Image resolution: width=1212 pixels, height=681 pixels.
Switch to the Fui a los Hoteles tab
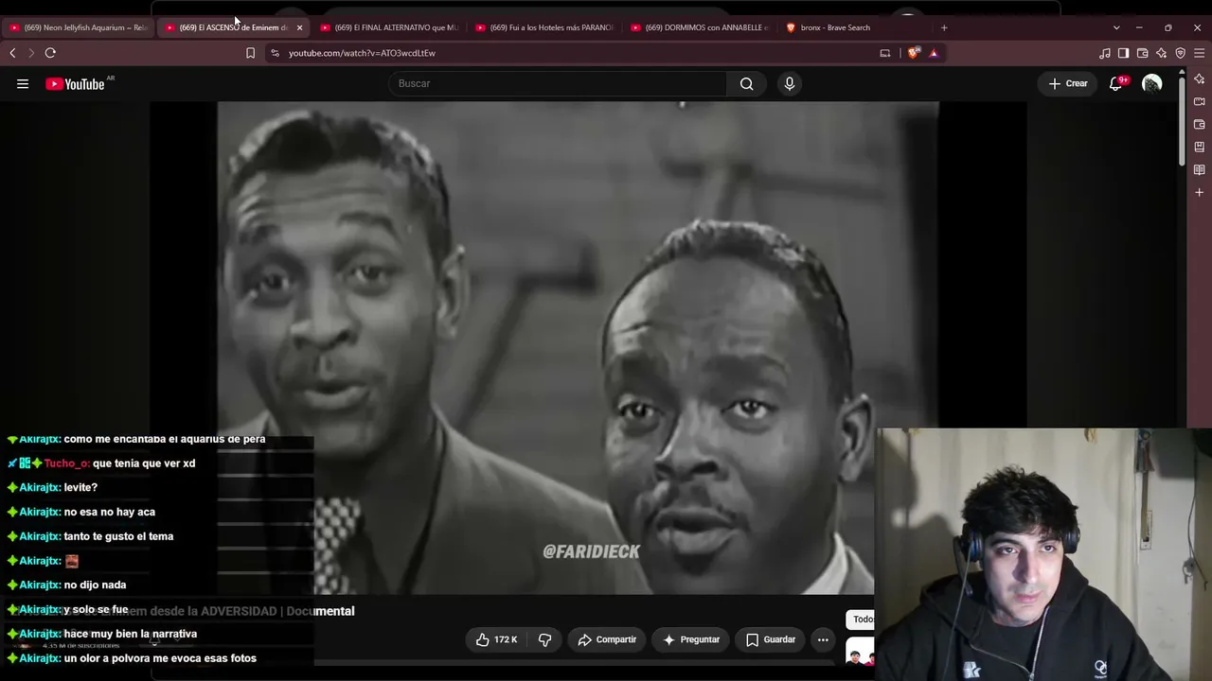(544, 27)
